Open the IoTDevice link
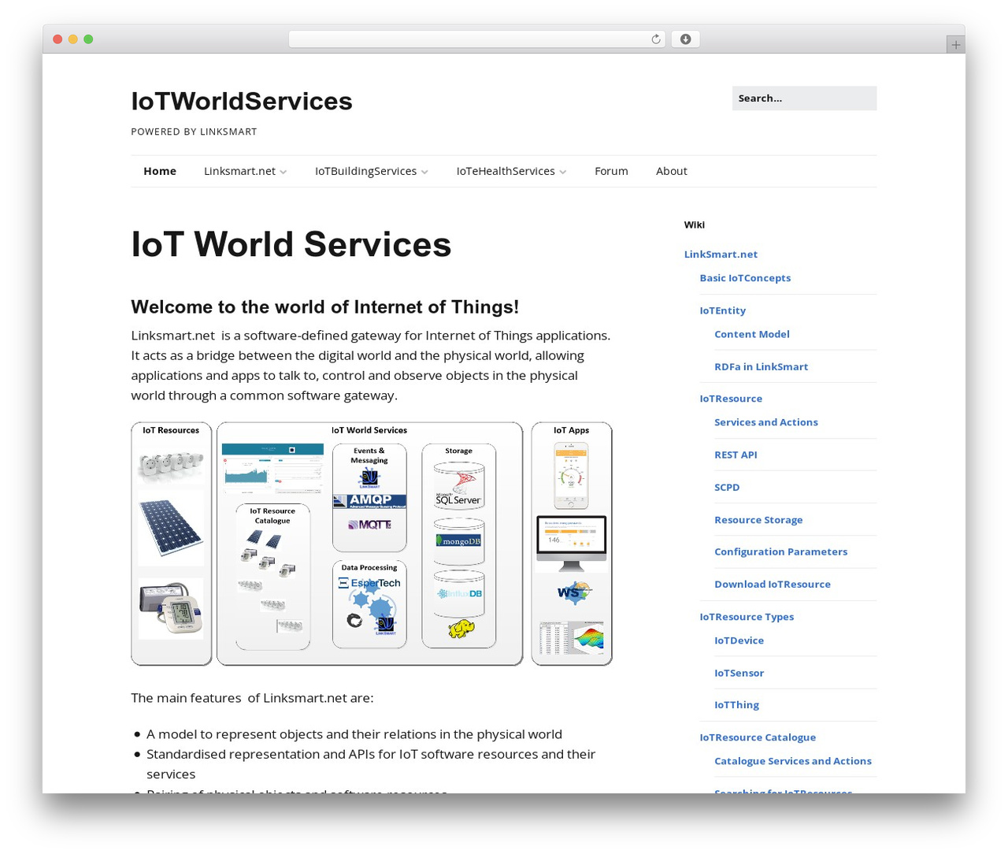1008x854 pixels. click(739, 640)
